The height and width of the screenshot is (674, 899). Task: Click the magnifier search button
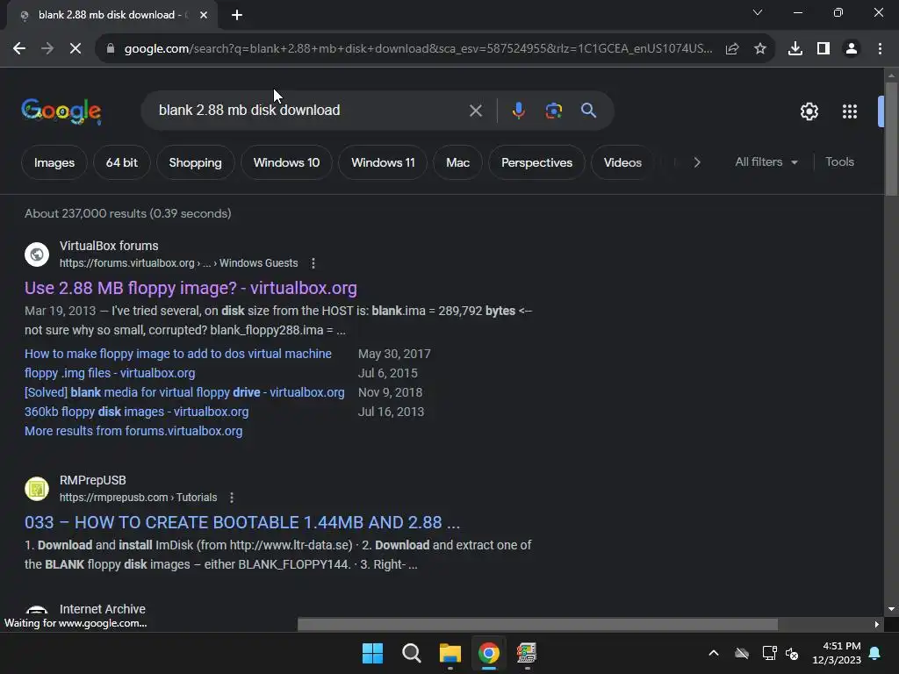point(588,110)
